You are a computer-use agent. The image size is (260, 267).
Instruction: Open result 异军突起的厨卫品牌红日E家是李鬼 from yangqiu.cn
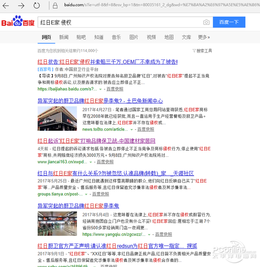[x=78, y=206]
